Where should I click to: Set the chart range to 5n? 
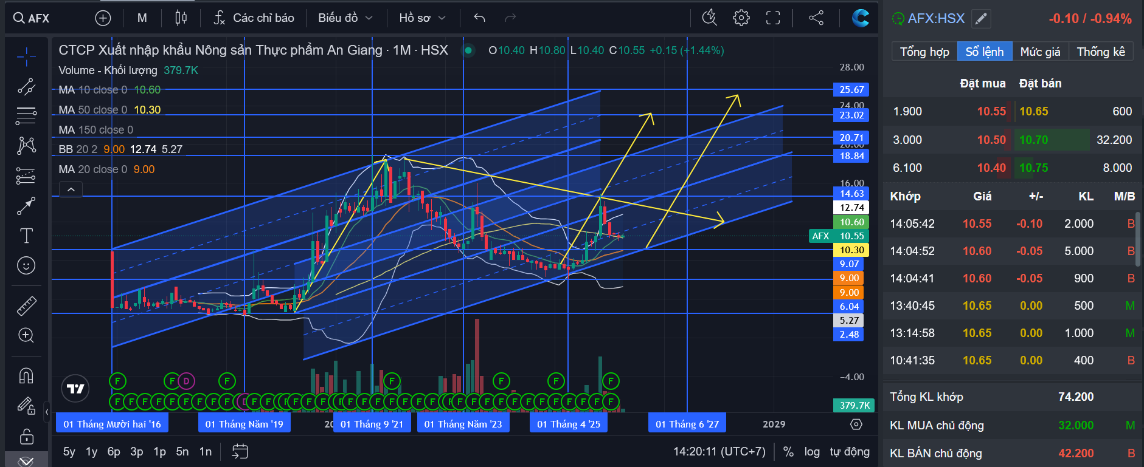(182, 452)
